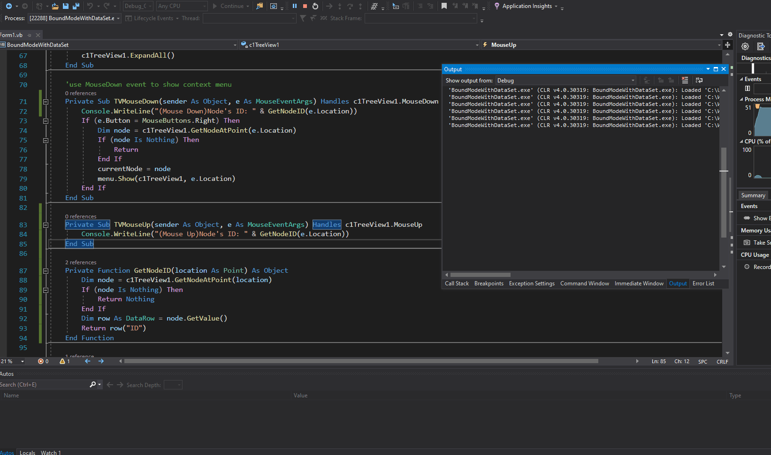Open the Debug configuration dropdown
Screen dimensions: 771x455
[137, 6]
